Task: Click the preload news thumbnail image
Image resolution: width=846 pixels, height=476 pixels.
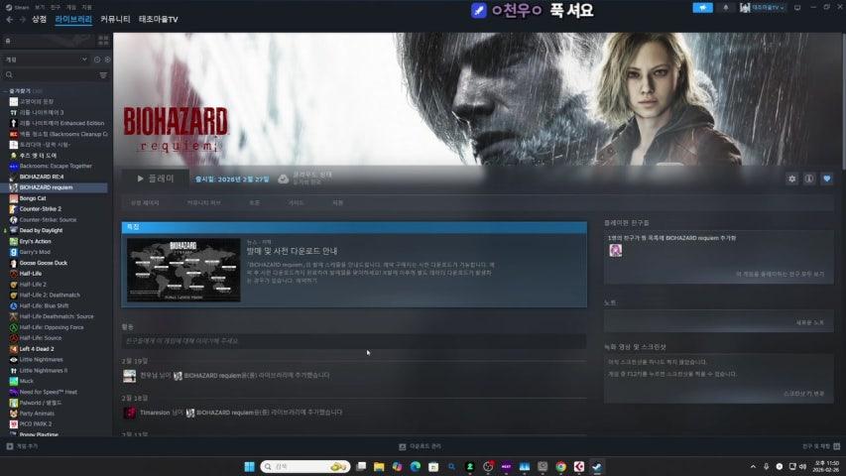Action: pyautogui.click(x=183, y=270)
